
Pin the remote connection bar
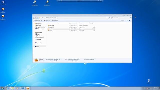(59, 1)
